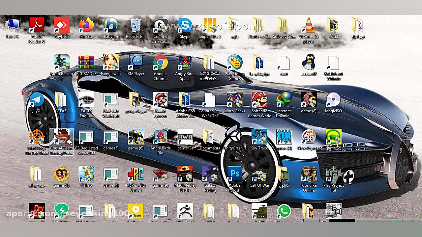The width and height of the screenshot is (422, 237).
Task: Select the Angry Birds Rio icon
Action: [x=160, y=142]
